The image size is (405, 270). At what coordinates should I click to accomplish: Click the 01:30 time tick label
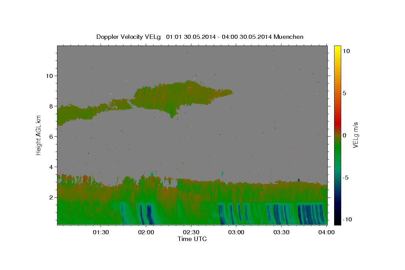[x=101, y=233]
